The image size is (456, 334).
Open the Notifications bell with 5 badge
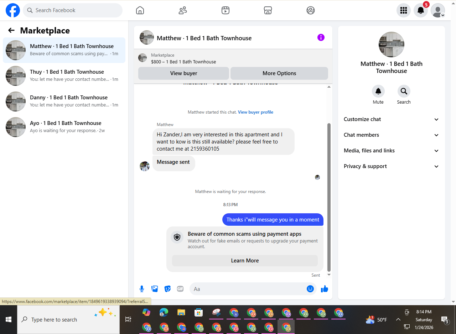pos(421,10)
